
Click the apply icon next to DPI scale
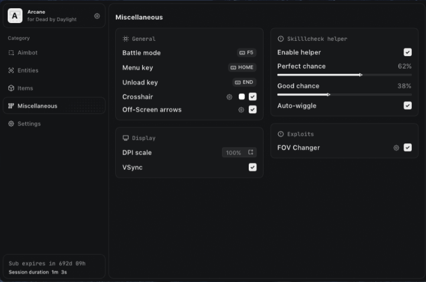point(251,153)
